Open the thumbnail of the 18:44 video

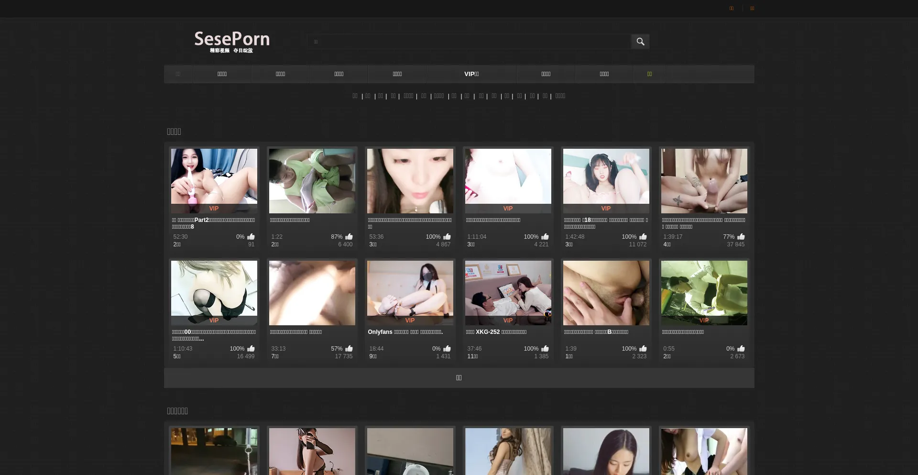[x=410, y=289]
